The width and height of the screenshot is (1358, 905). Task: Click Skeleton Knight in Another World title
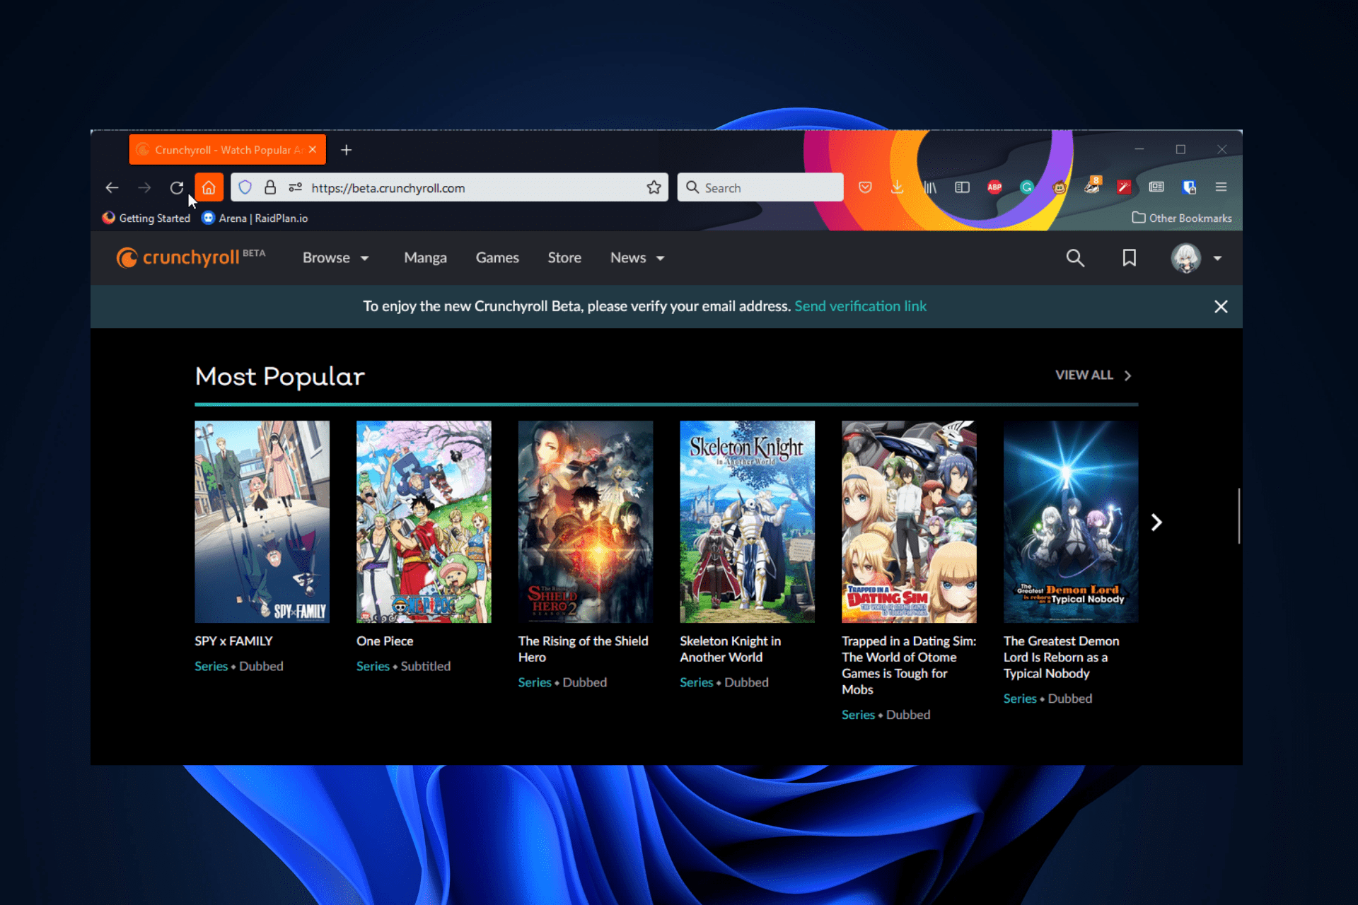(x=730, y=649)
